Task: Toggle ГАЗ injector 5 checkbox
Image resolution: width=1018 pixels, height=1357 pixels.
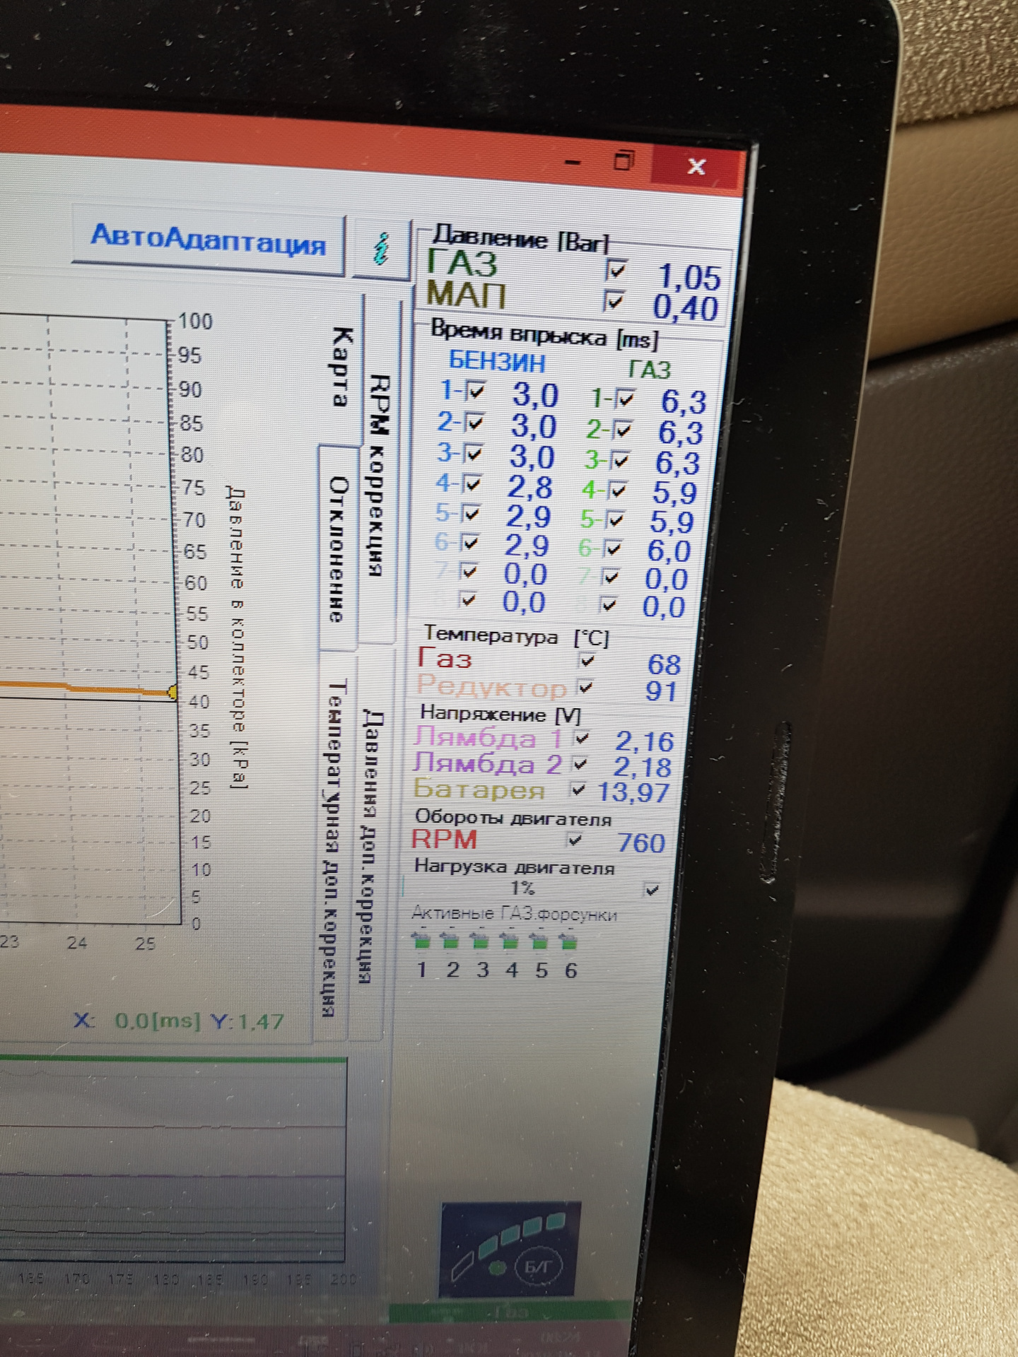Action: [616, 520]
